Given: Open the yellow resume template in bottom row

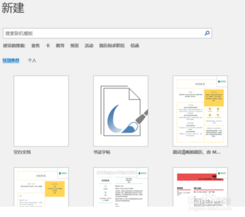Looking at the screenshot, I should [41, 187].
